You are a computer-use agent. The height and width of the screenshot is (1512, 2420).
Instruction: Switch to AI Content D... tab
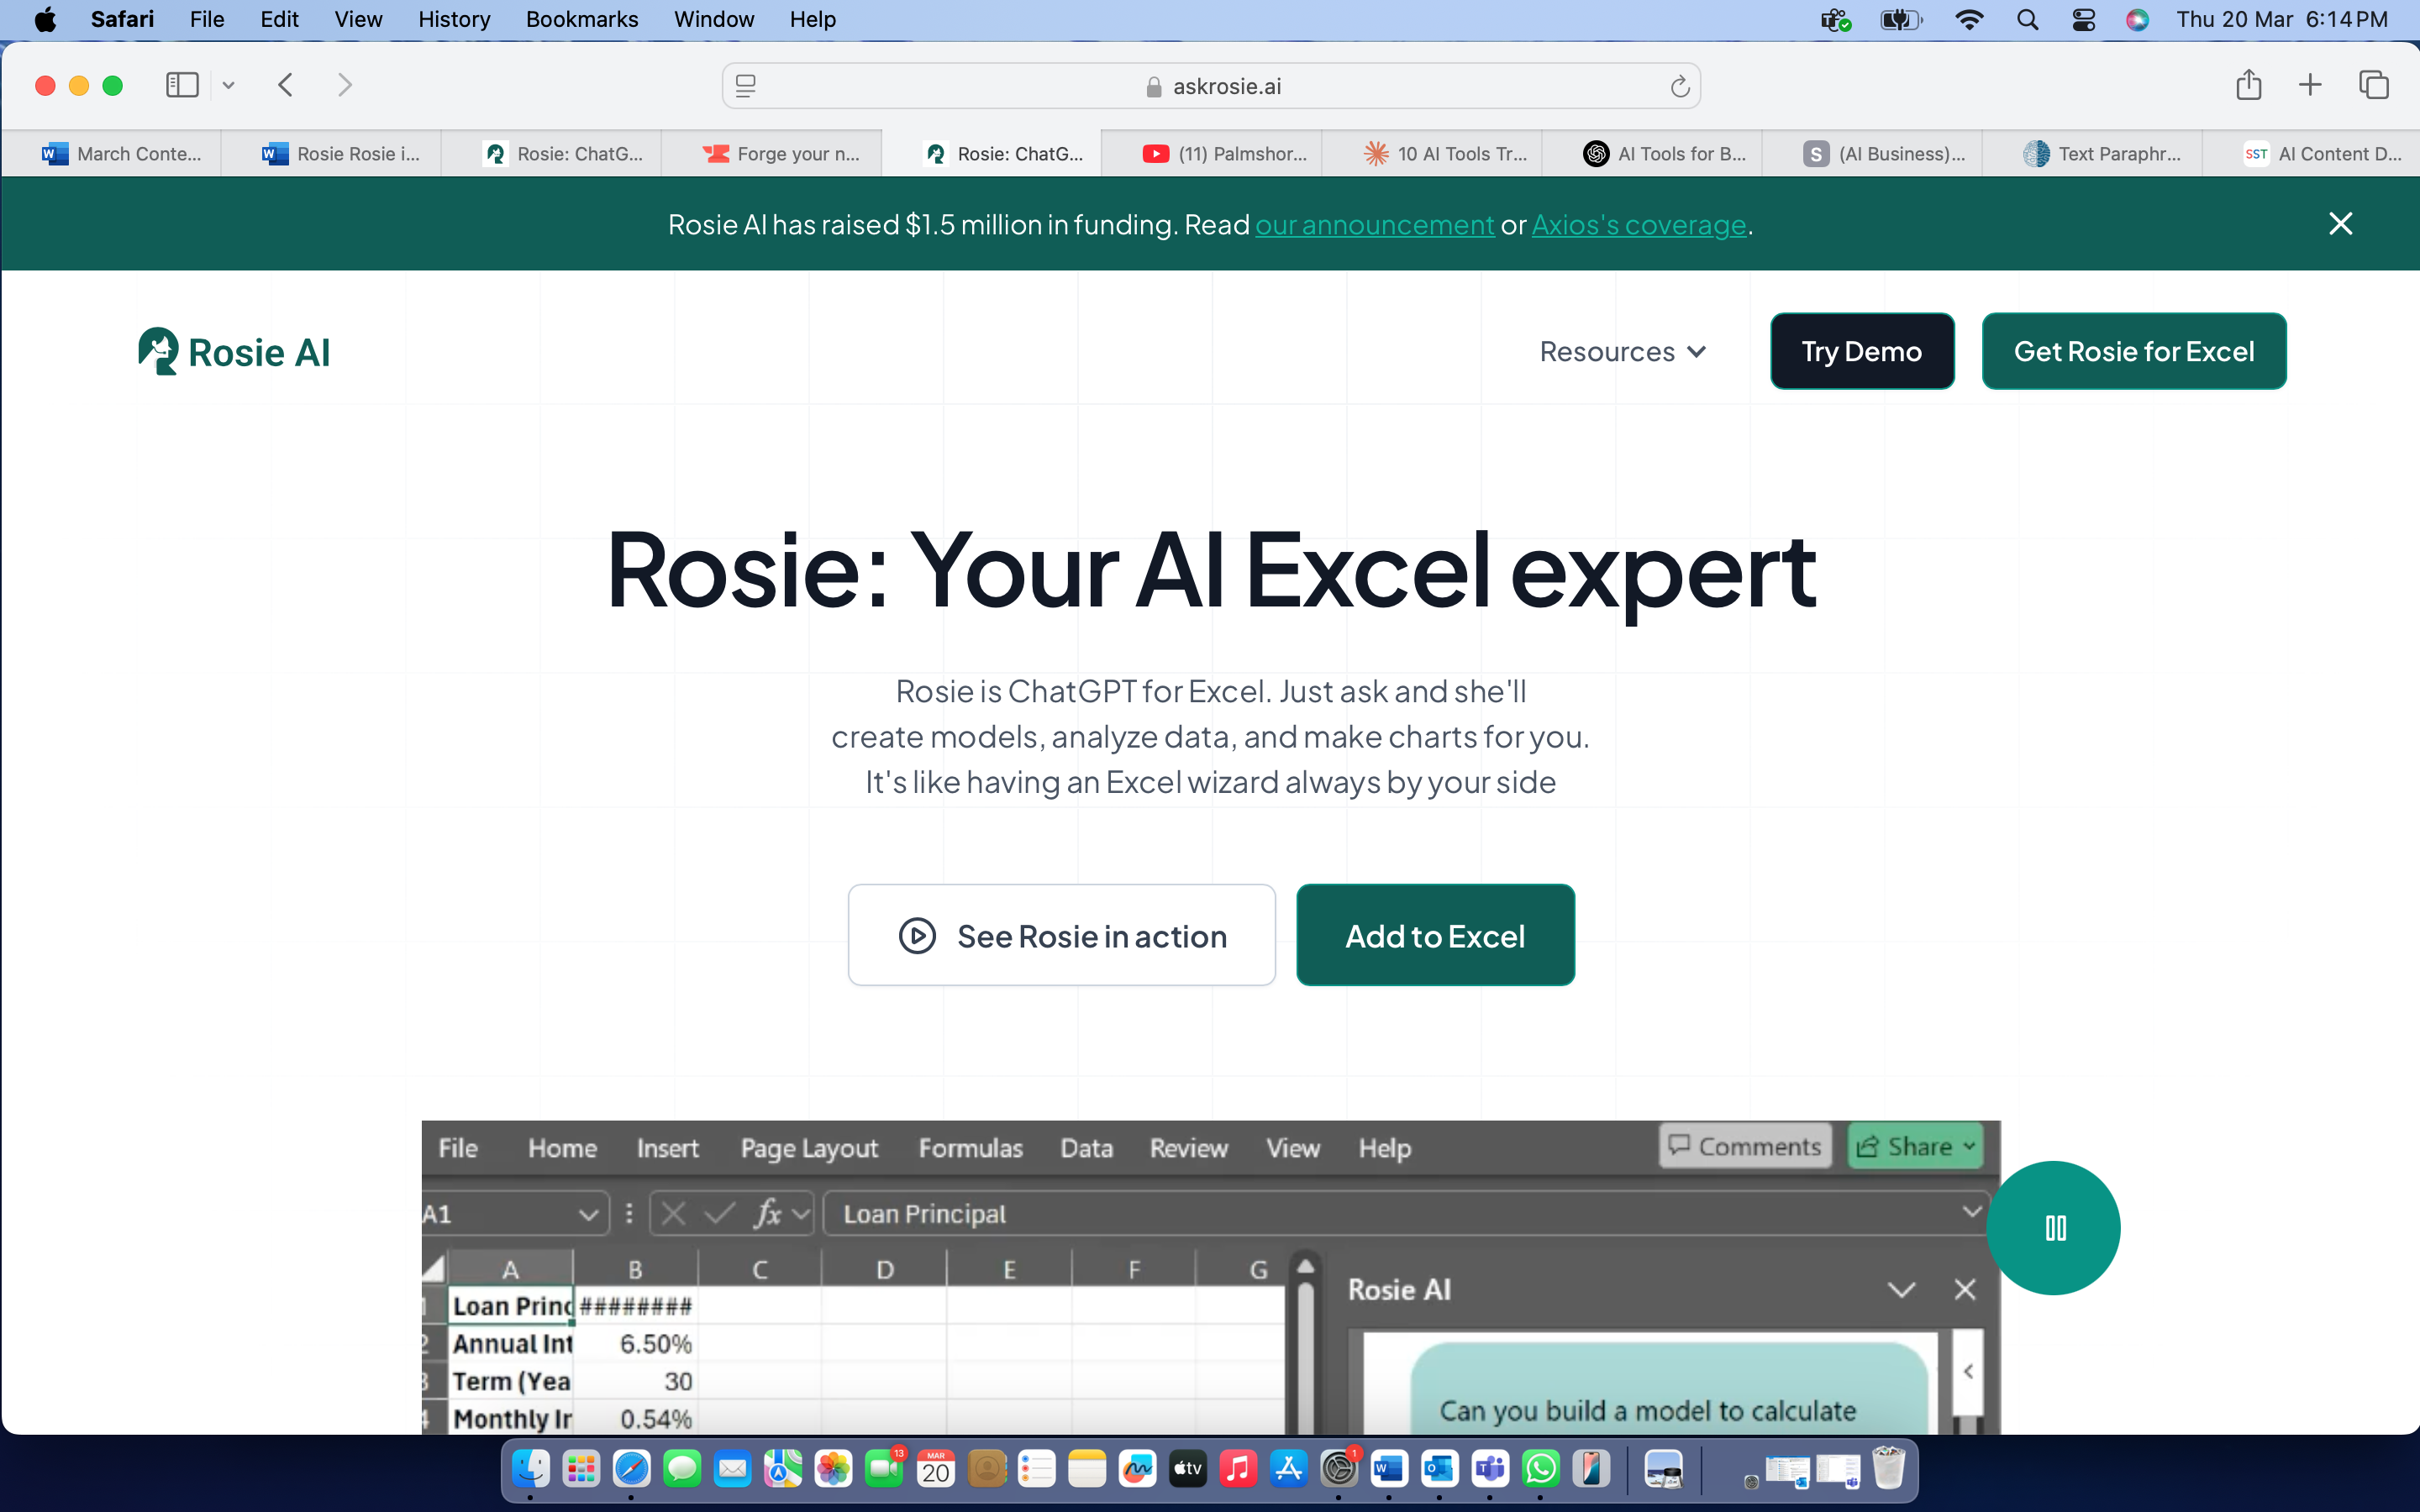click(x=2310, y=153)
